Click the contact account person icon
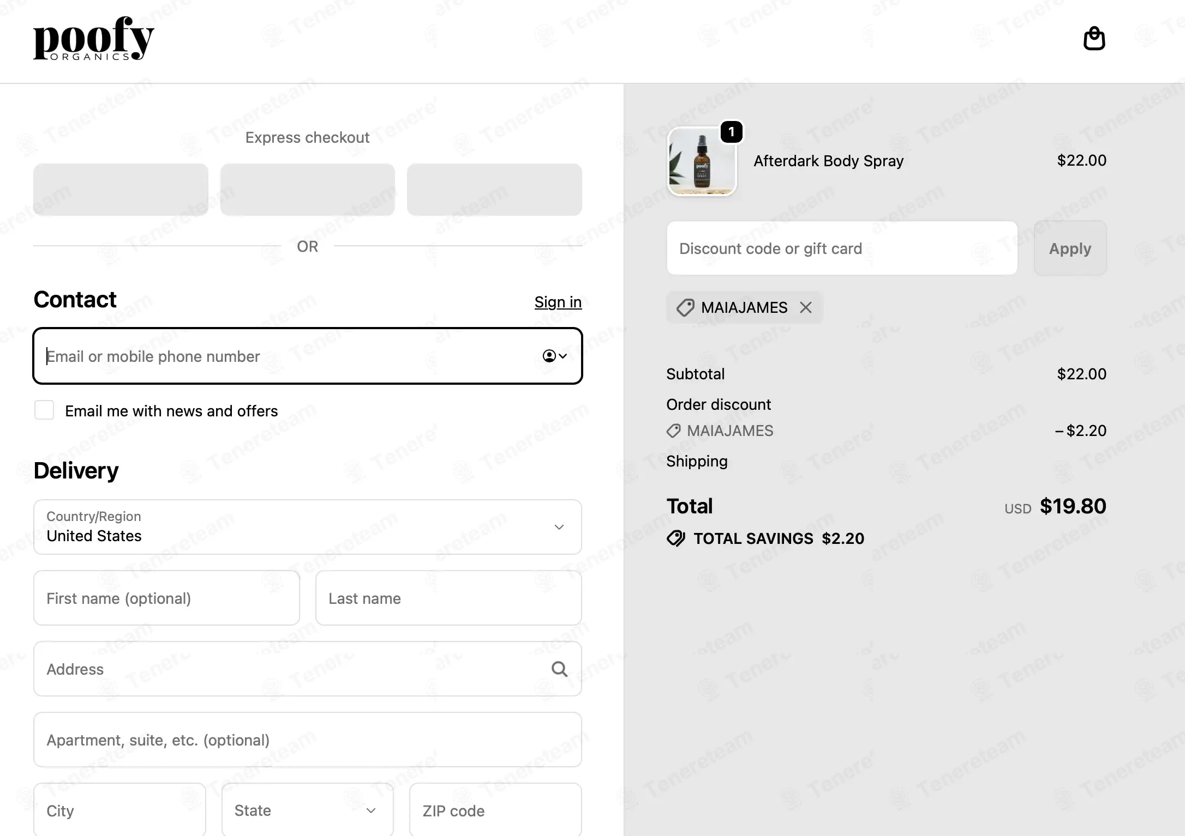This screenshot has height=836, width=1185. click(x=549, y=356)
